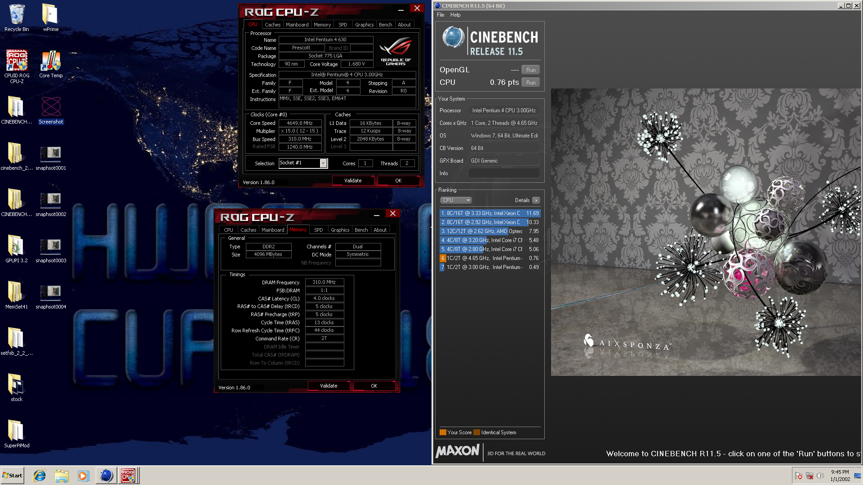Click the Cinebench logo sphere
The height and width of the screenshot is (485, 863).
(x=453, y=37)
